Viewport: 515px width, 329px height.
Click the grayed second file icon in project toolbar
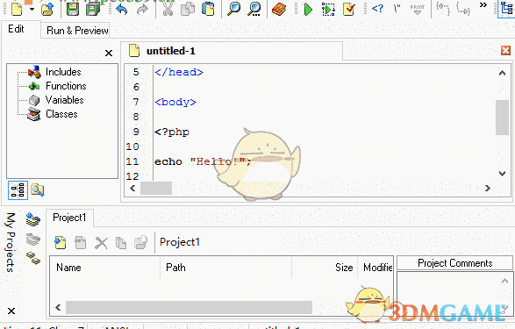81,243
